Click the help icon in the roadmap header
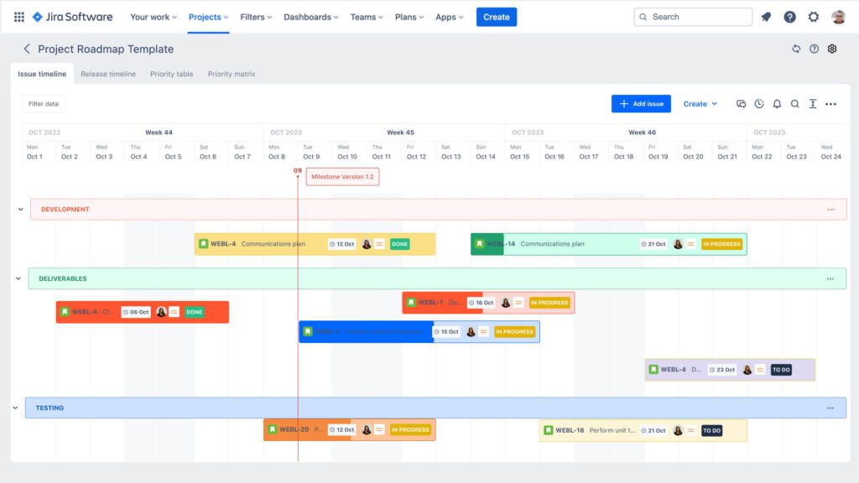 pos(814,49)
